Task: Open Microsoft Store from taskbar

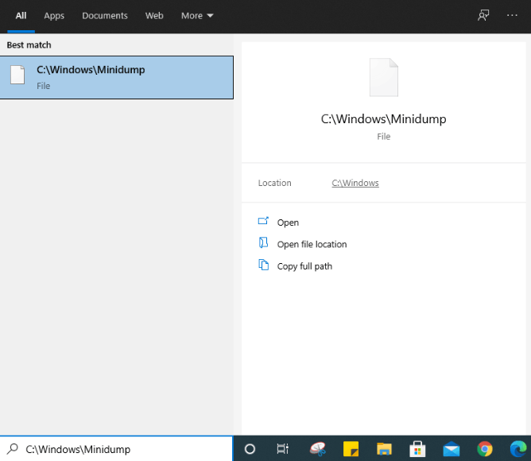Action: point(417,449)
